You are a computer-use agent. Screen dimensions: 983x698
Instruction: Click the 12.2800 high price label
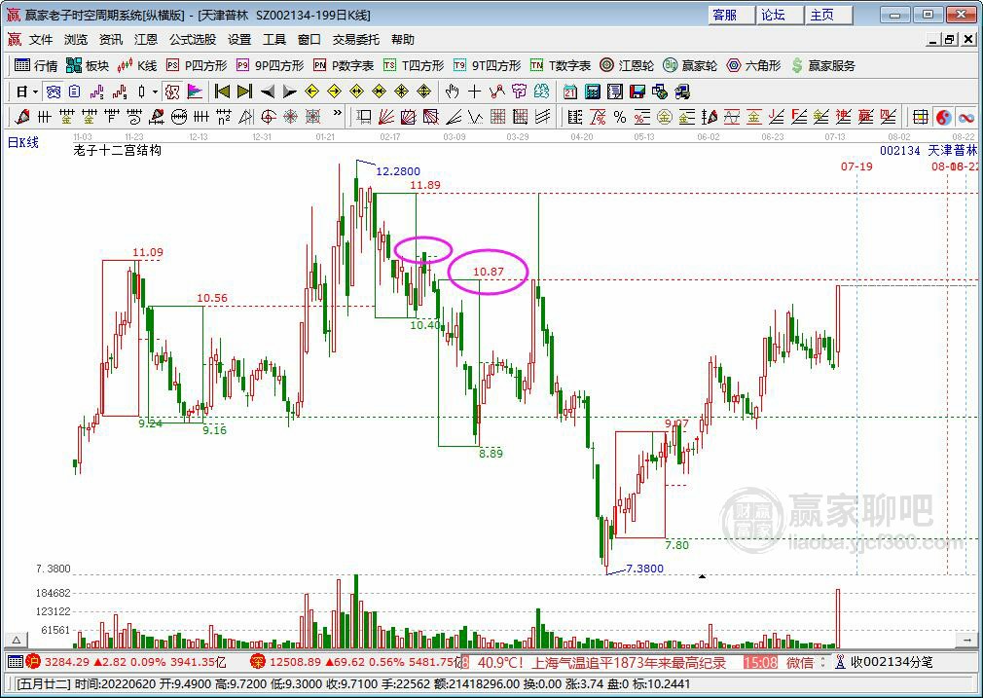coord(398,171)
